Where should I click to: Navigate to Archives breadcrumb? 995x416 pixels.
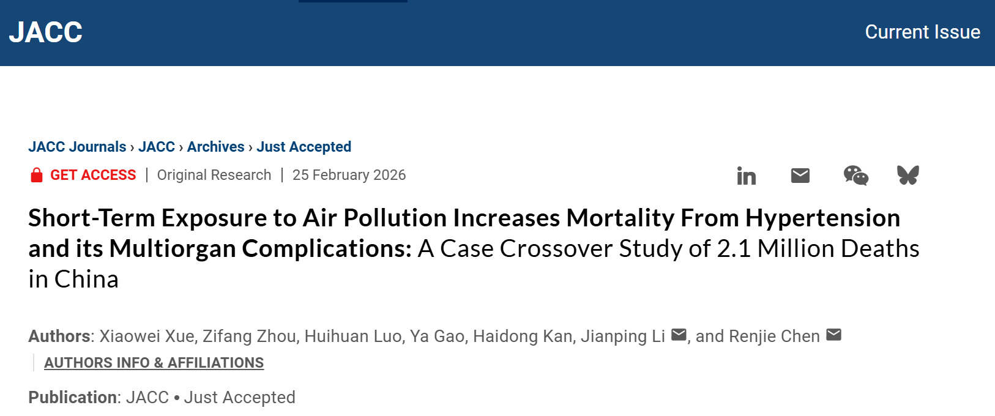(215, 147)
